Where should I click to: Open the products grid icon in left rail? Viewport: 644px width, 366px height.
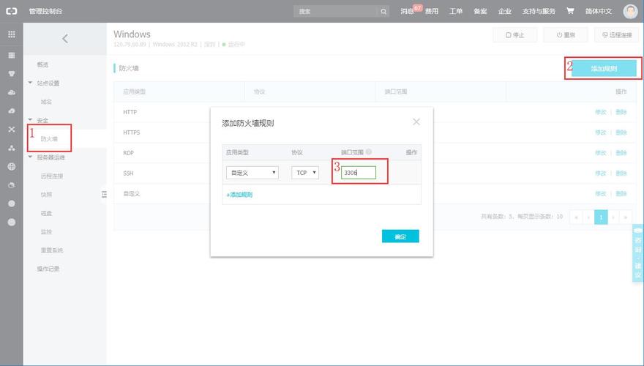12,34
